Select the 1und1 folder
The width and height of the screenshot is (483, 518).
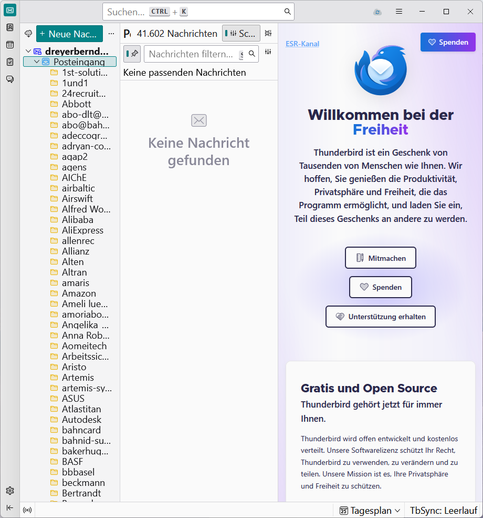75,83
